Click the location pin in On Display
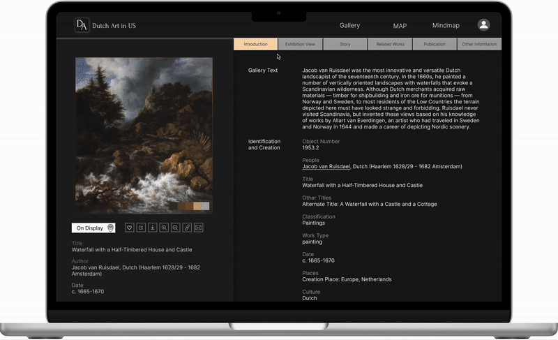Image resolution: width=558 pixels, height=340 pixels. click(110, 228)
